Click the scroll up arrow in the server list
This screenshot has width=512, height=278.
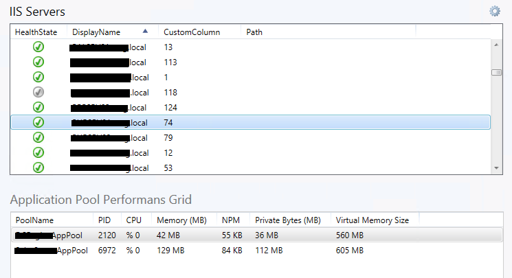click(496, 45)
